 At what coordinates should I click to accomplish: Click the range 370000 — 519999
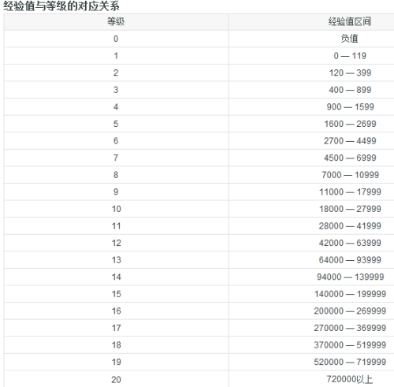point(350,344)
